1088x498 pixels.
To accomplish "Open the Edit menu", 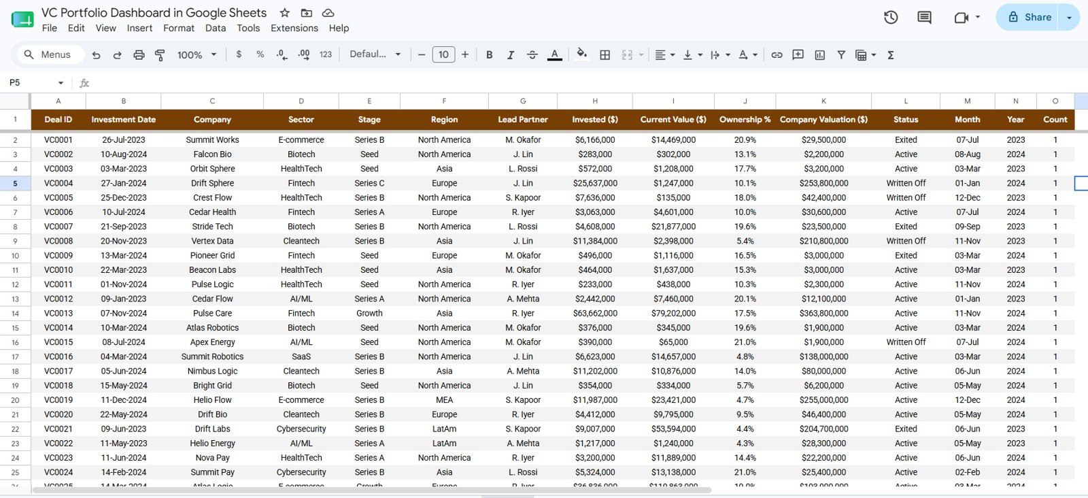I will point(76,28).
